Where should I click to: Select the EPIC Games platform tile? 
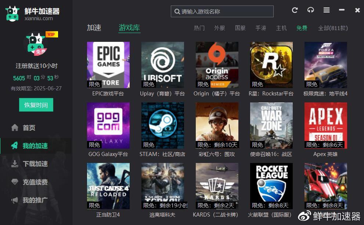pos(108,65)
